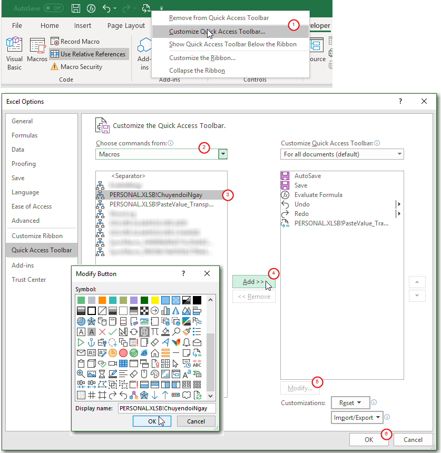Select the Separator entry in commands list

161,176
